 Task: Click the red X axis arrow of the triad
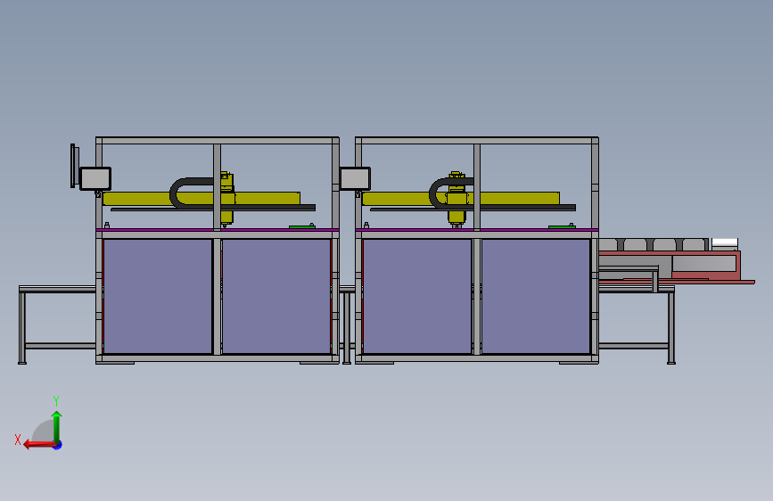click(39, 445)
